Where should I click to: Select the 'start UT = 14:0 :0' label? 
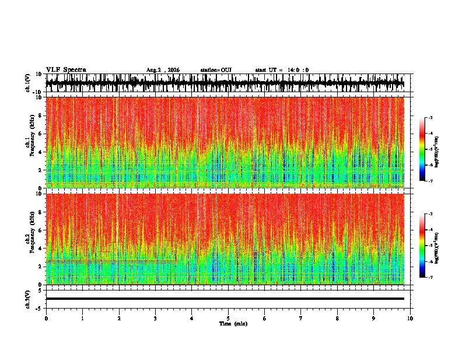click(282, 70)
